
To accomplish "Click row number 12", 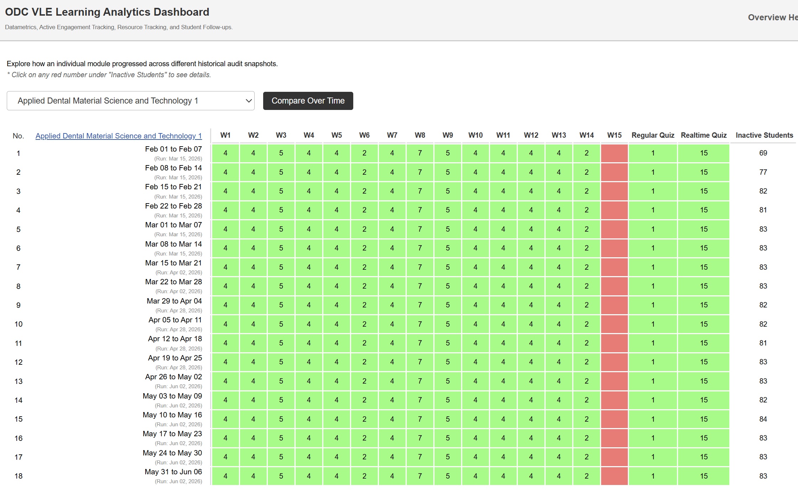I will [x=19, y=362].
